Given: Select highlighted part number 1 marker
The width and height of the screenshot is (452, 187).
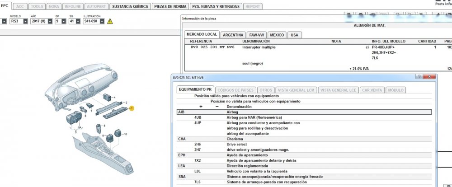Looking at the screenshot, I should coord(132,108).
